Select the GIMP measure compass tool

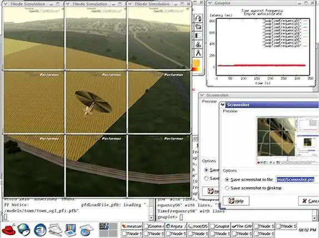[198, 53]
